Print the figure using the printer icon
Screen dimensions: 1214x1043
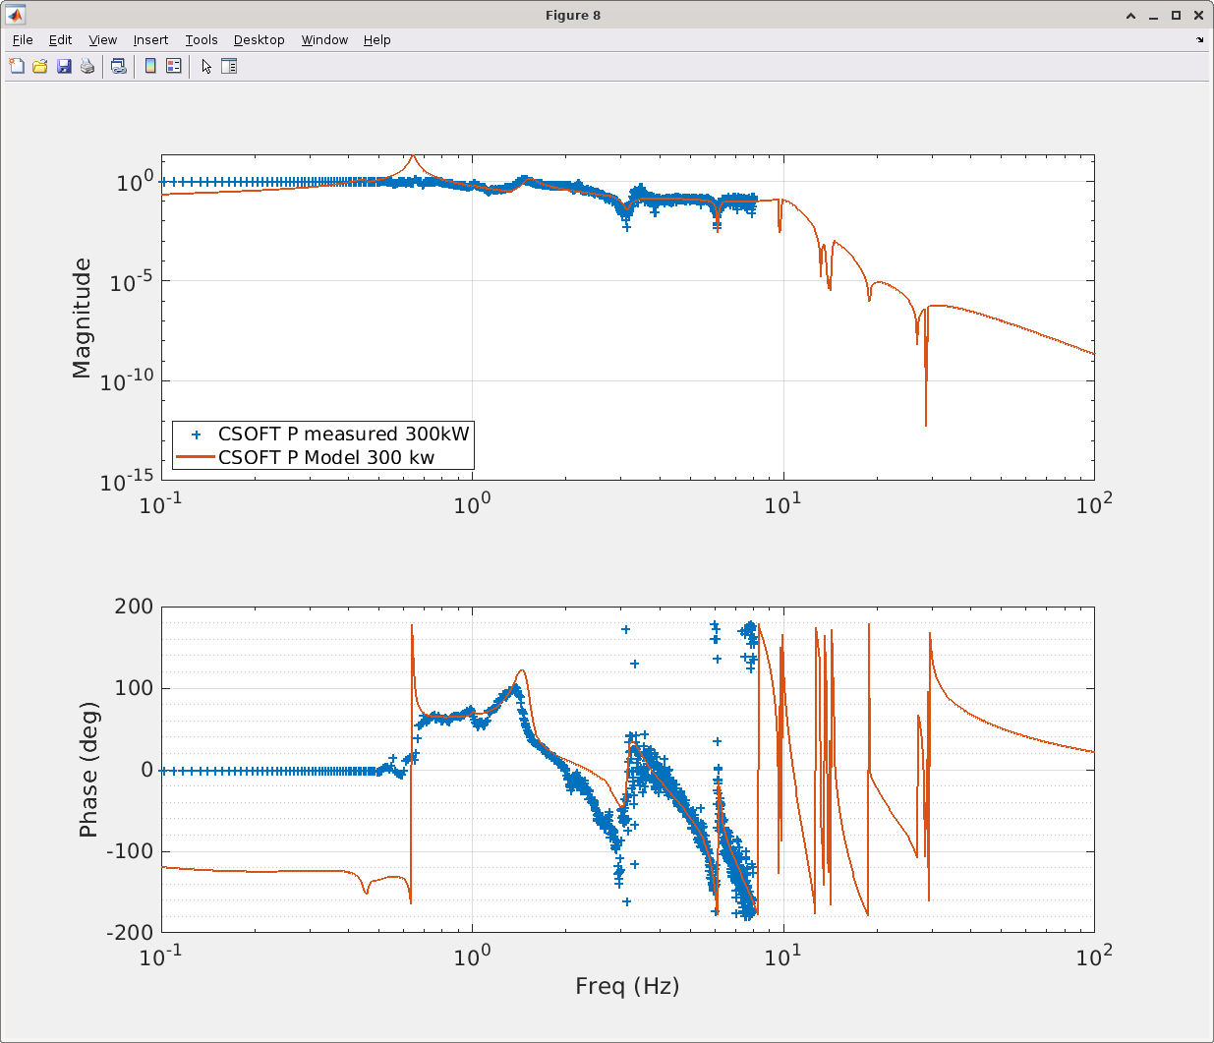(87, 67)
